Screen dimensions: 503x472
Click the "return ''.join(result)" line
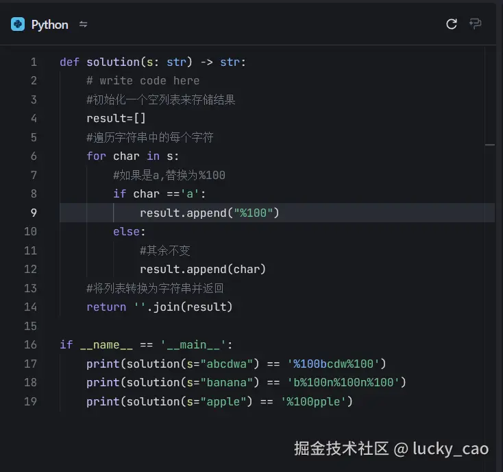click(160, 307)
